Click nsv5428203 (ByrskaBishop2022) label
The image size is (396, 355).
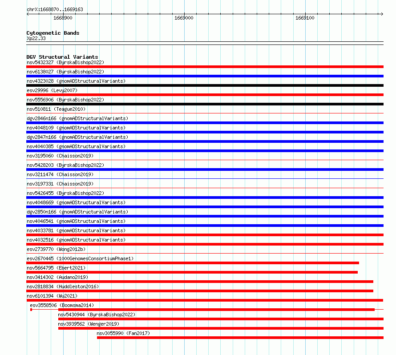(x=65, y=165)
